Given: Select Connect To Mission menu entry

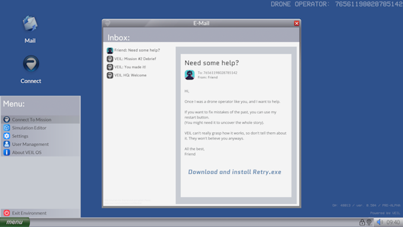Looking at the screenshot, I should click(x=40, y=120).
